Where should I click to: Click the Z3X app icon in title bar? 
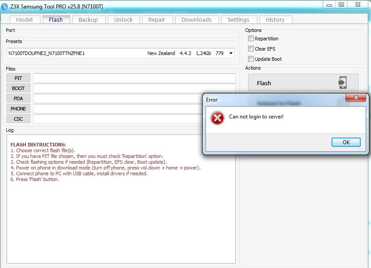pos(4,7)
